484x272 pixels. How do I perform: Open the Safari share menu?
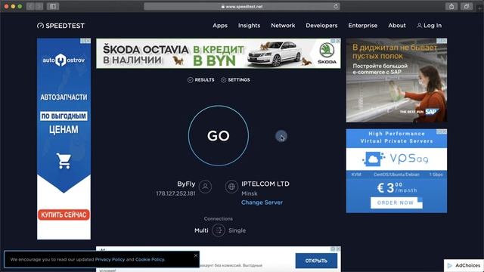click(x=451, y=6)
